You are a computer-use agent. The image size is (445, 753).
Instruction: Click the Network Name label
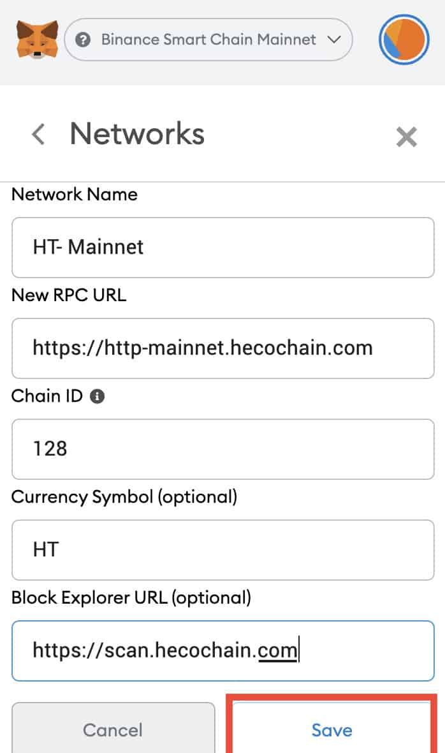75,195
